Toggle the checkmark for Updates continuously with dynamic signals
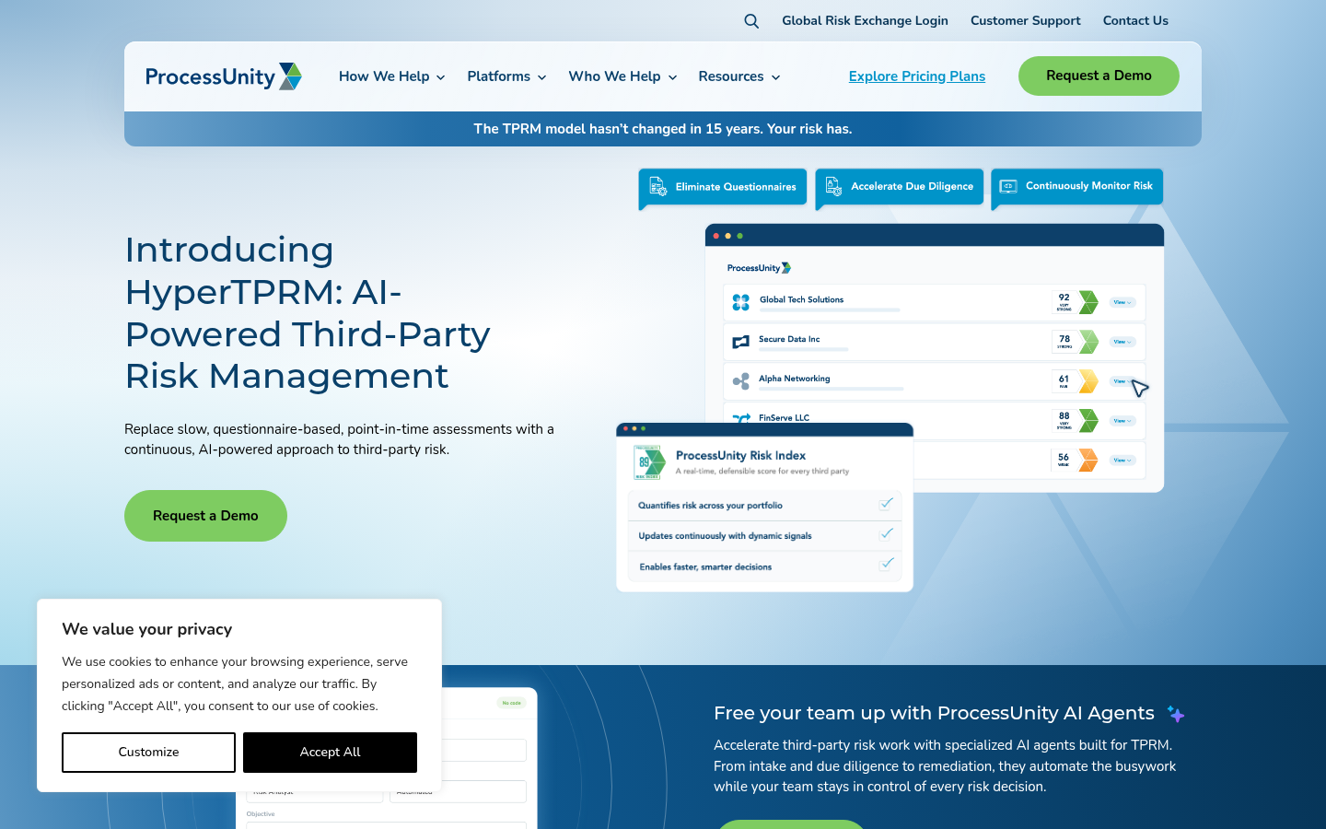The image size is (1326, 829). (x=886, y=534)
